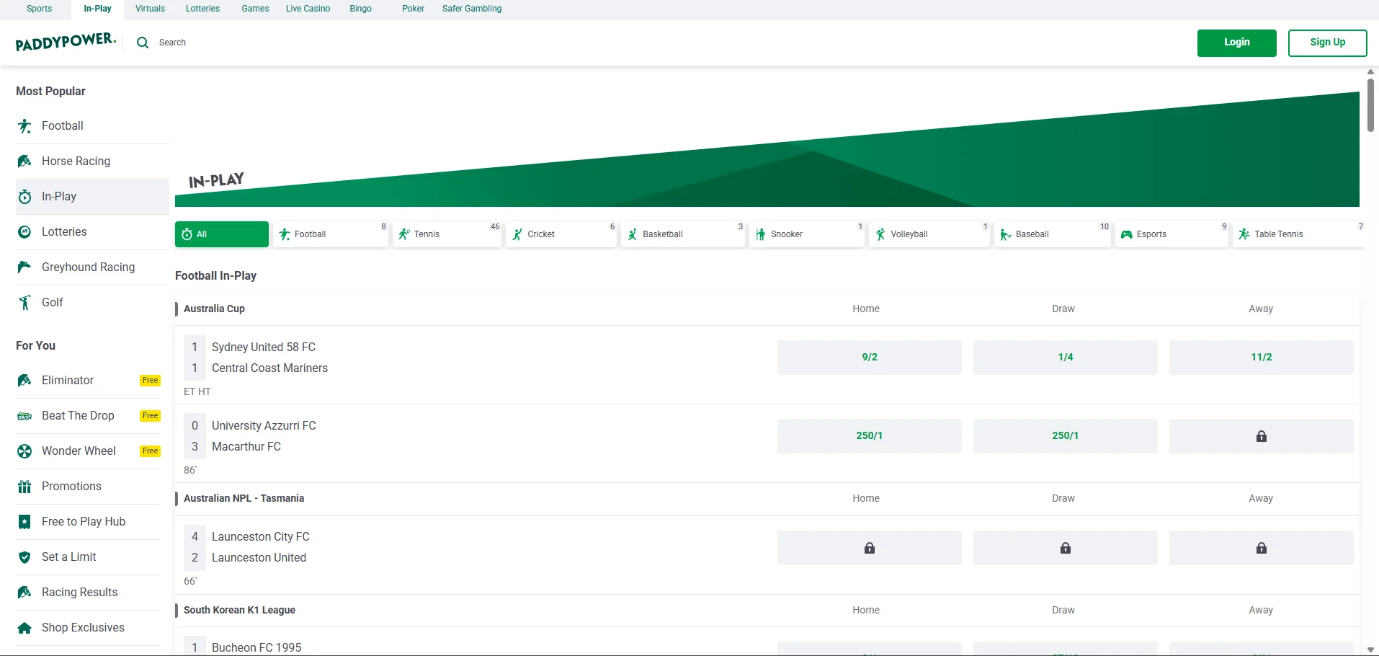This screenshot has height=656, width=1379.
Task: Click the scrollbar up arrow
Action: point(1370,72)
